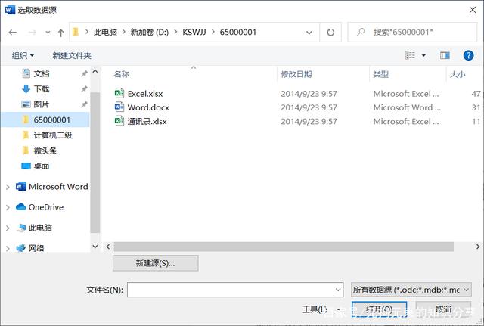
Task: Expand OneDrive tree node
Action: pyautogui.click(x=8, y=207)
